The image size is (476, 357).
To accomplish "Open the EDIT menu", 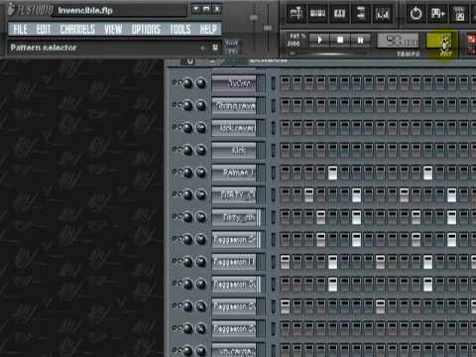I will point(44,30).
